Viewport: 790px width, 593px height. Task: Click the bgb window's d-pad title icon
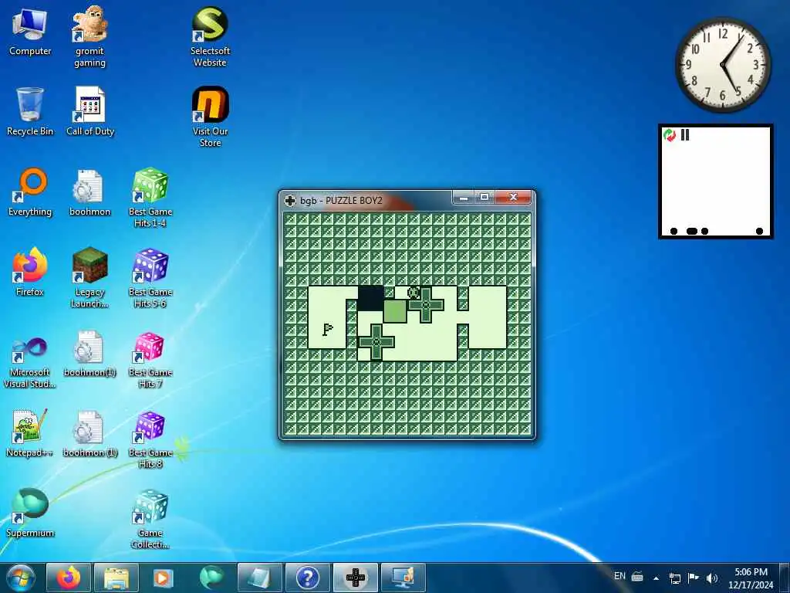[290, 200]
